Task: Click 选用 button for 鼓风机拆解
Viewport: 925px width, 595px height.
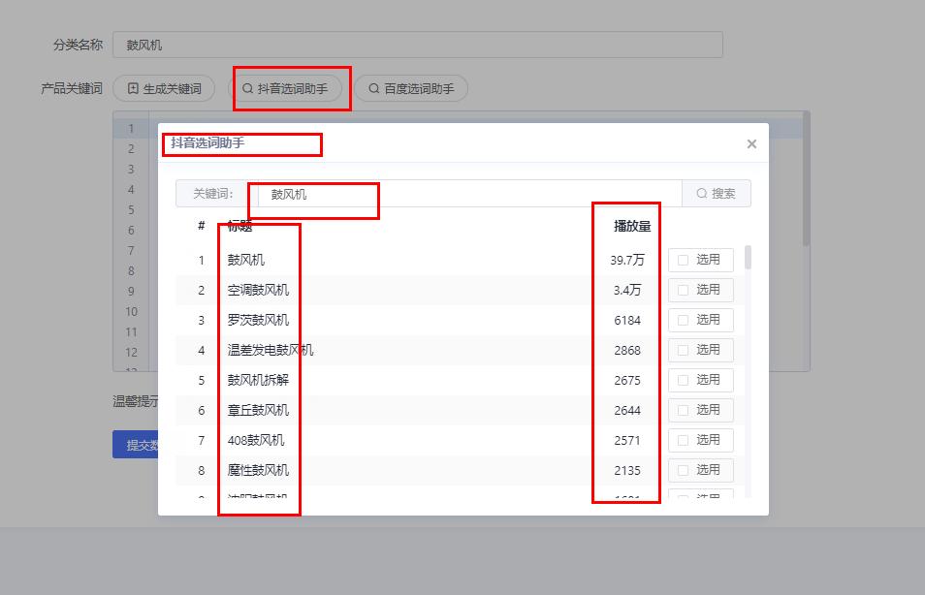Action: pos(701,380)
